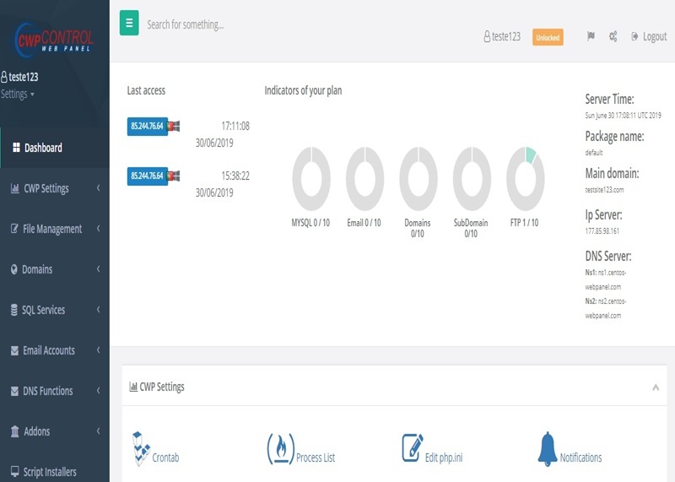The width and height of the screenshot is (675, 482).
Task: Open the Settings dropdown under teste123
Action: 18,94
